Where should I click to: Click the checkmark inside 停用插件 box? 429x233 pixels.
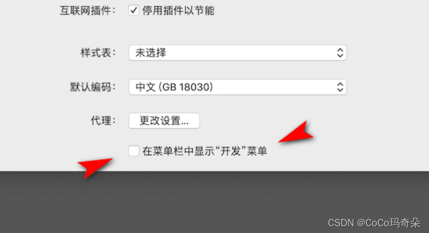pyautogui.click(x=133, y=10)
